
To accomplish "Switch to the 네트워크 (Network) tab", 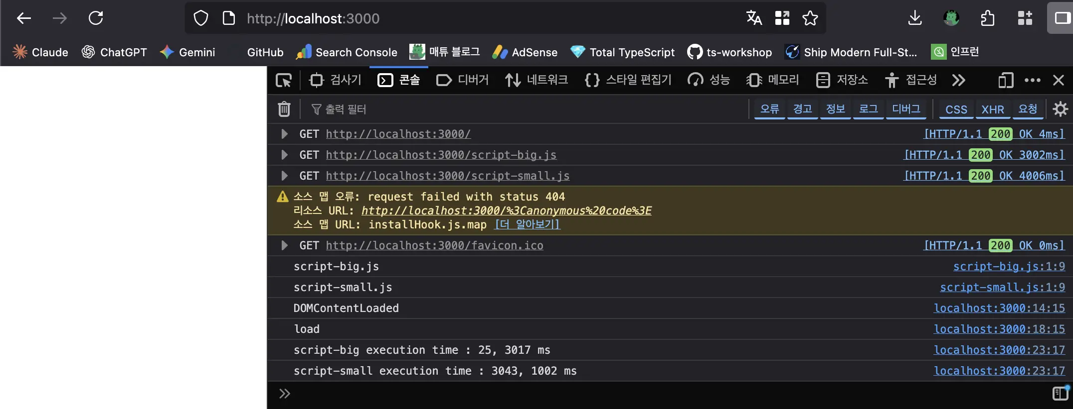I will coord(536,80).
